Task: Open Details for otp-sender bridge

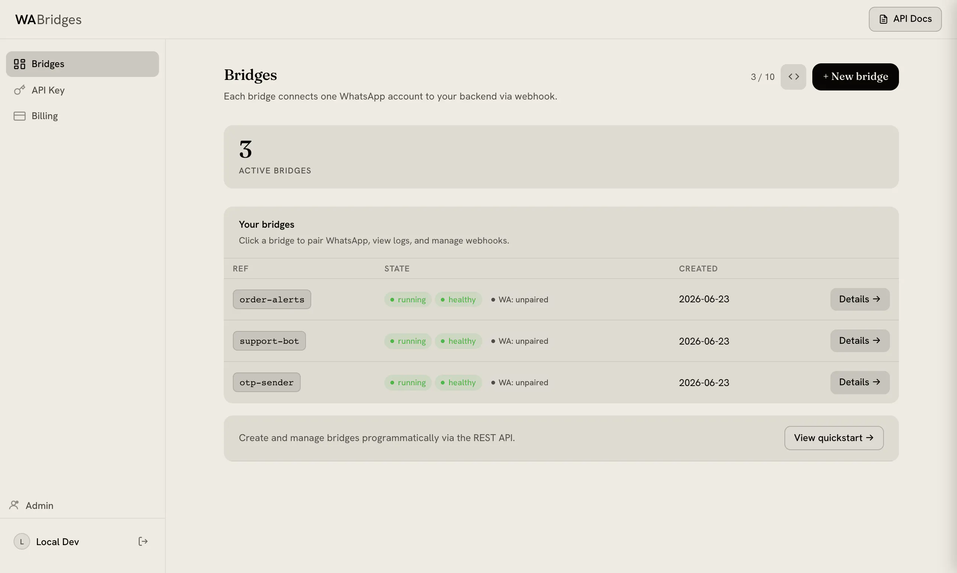Action: pos(860,382)
